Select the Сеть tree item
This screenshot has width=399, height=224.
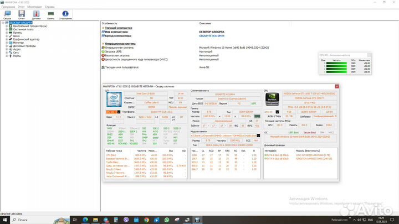tap(16, 53)
